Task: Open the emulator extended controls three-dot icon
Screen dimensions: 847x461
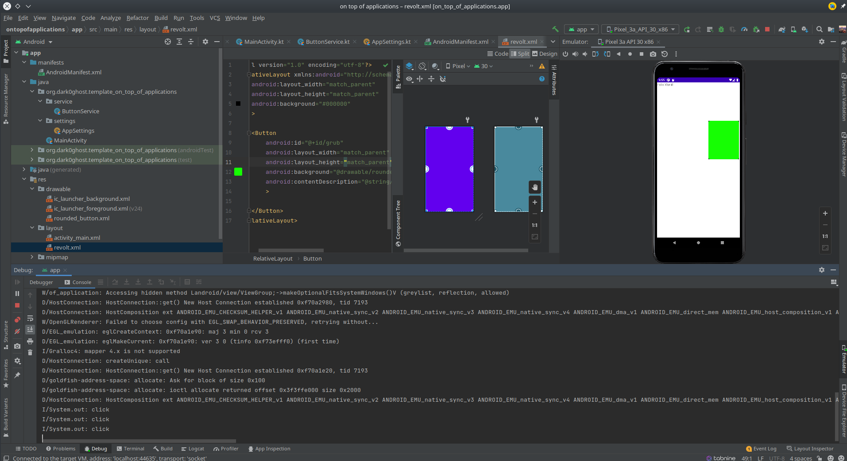Action: pos(676,54)
